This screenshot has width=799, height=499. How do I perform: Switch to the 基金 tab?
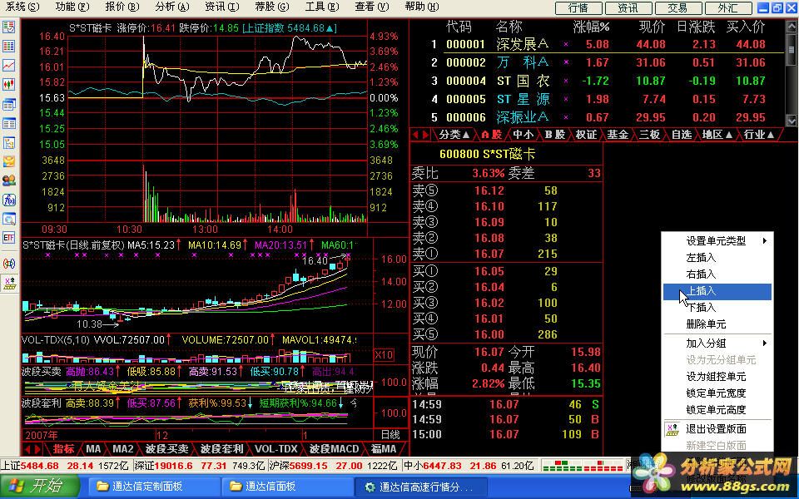point(618,135)
